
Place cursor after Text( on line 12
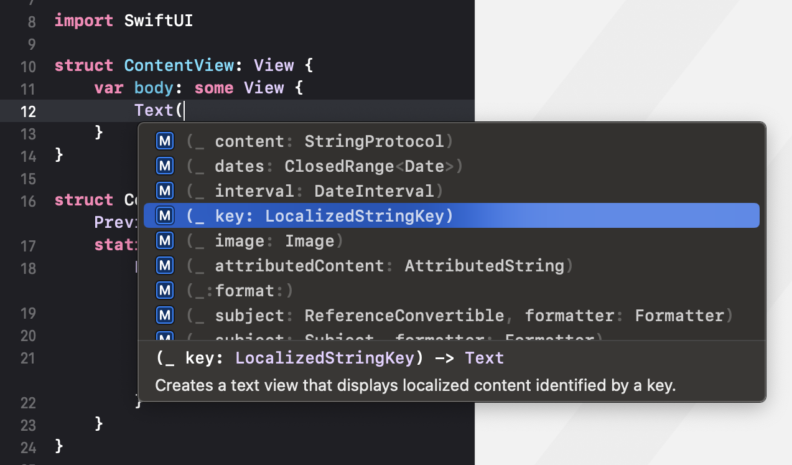(x=185, y=111)
